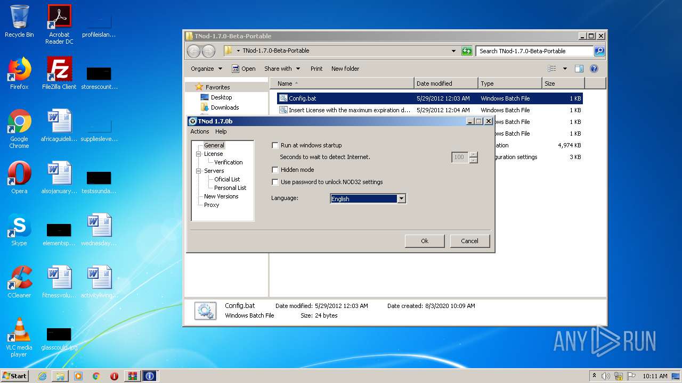This screenshot has width=682, height=383.
Task: Select Oficial List under Servers
Action: click(x=227, y=179)
